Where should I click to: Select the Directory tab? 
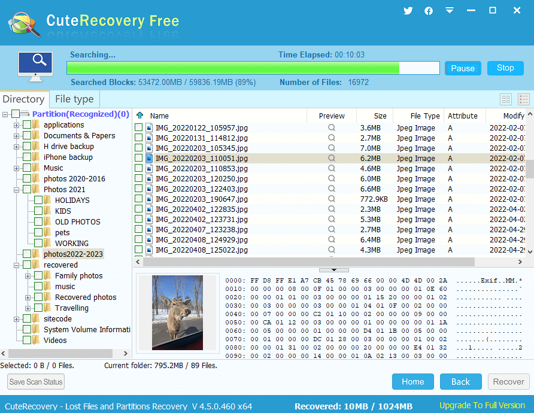[23, 99]
